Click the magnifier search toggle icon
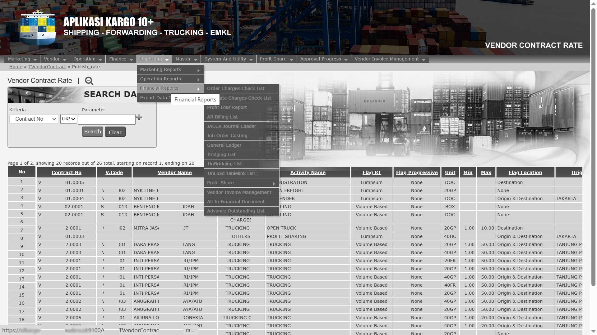 (x=89, y=81)
